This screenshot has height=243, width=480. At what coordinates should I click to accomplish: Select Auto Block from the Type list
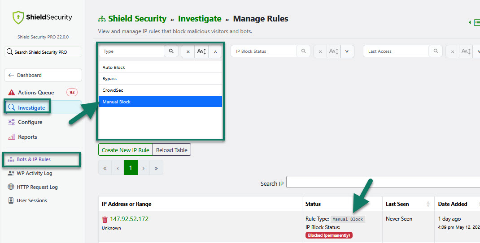[160, 67]
